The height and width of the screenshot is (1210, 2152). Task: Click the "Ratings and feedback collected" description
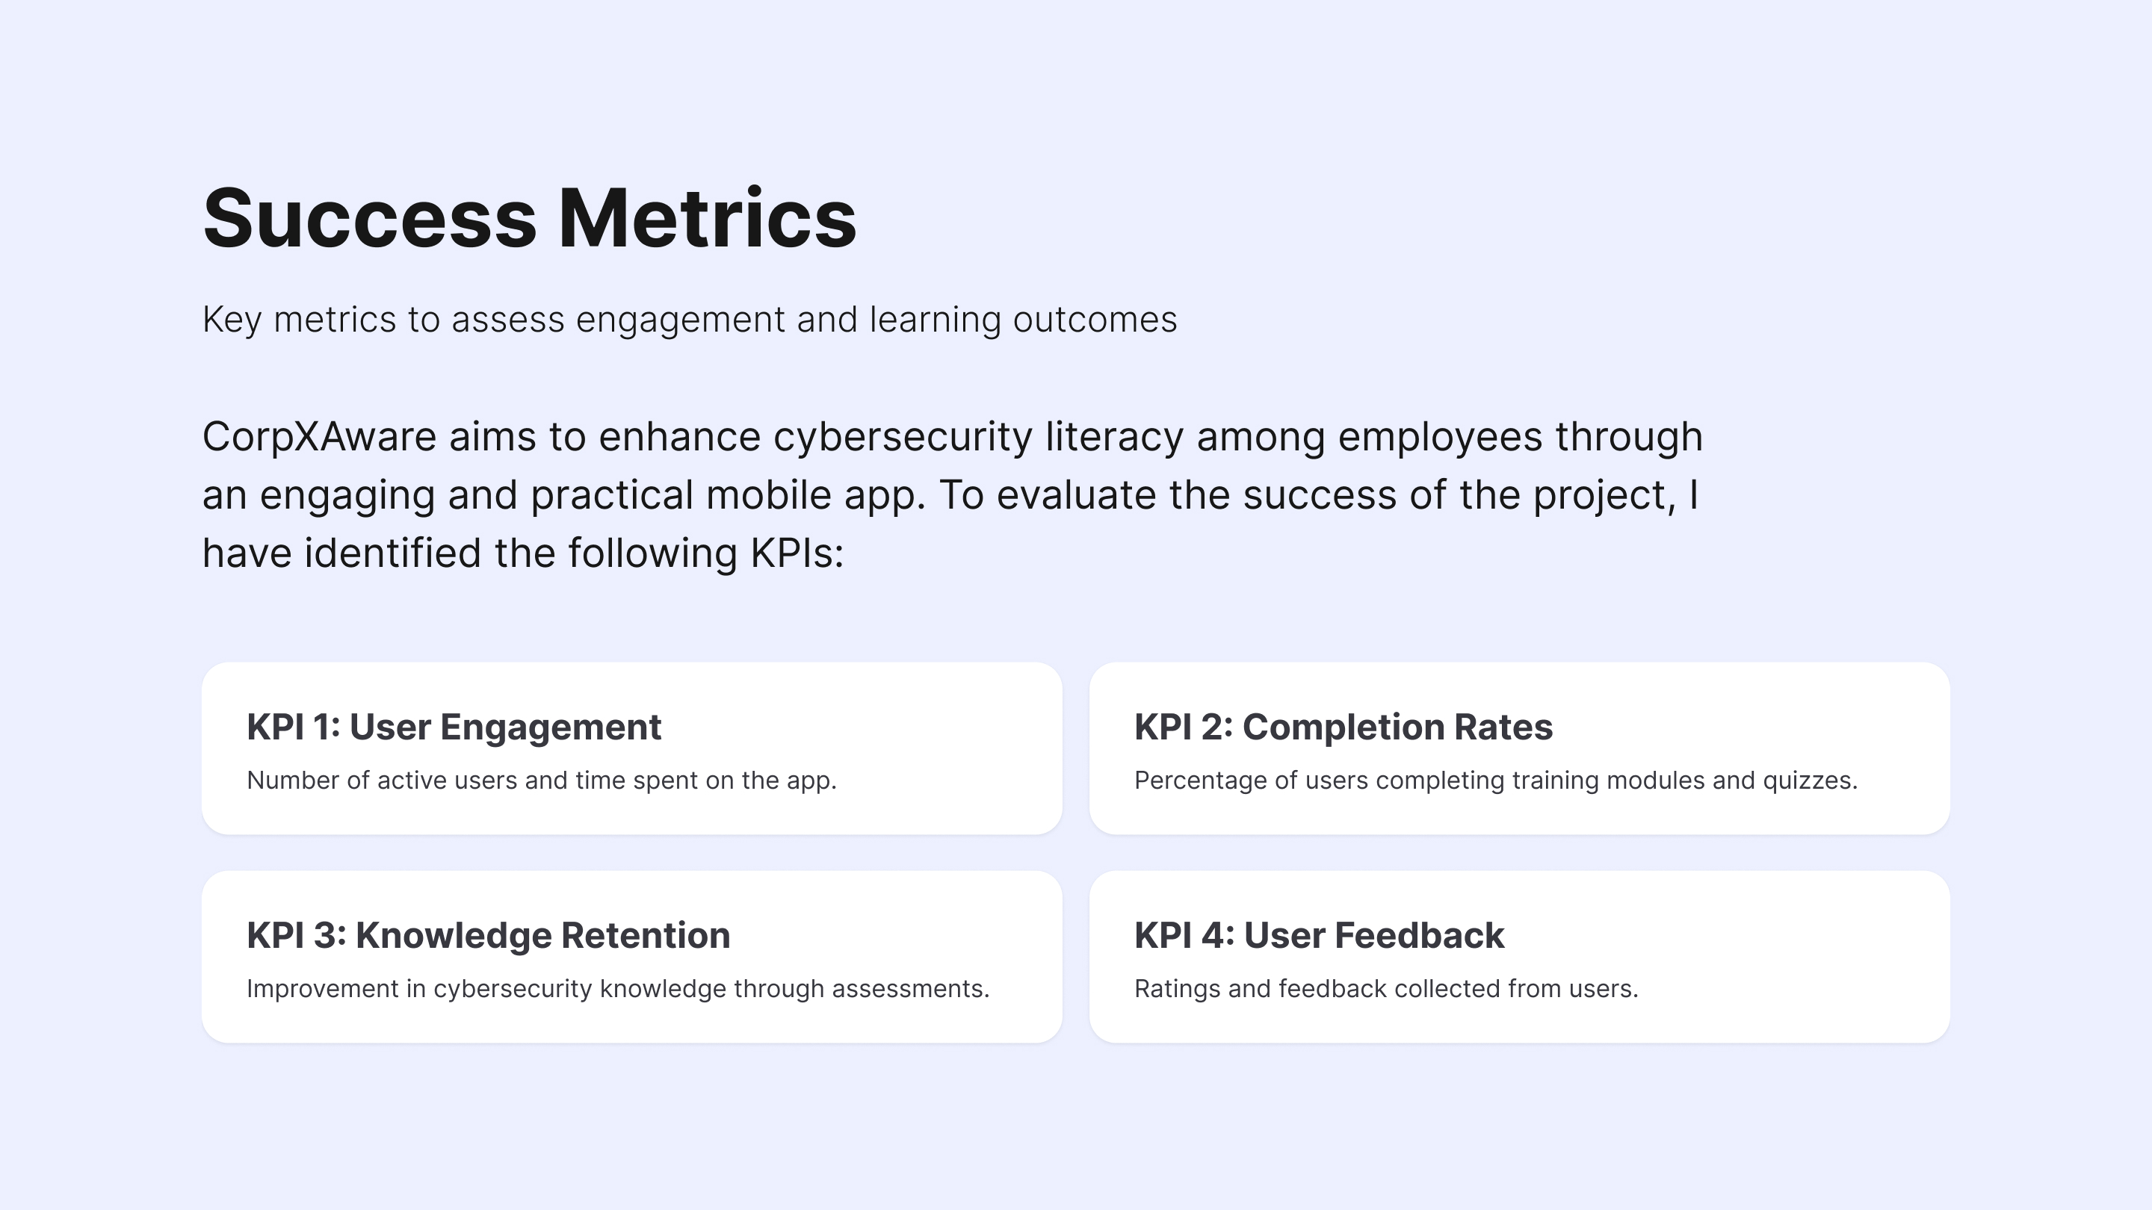(1386, 989)
